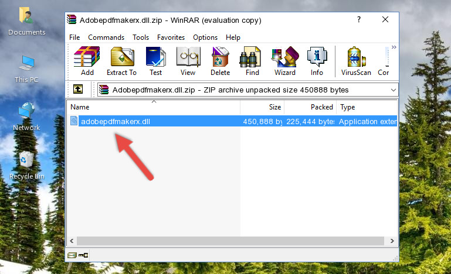Sort by the Size column header
Image resolution: width=451 pixels, height=274 pixels.
(262, 107)
